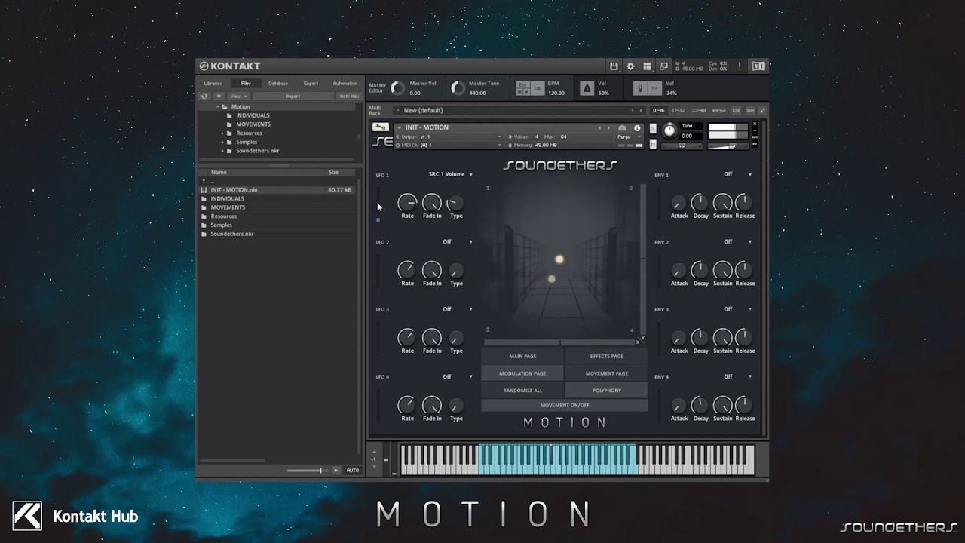965x543 pixels.
Task: Open the ENV 4 Off target dropdown
Action: click(x=738, y=376)
